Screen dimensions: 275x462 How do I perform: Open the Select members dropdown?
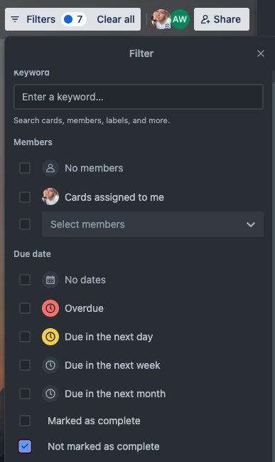click(153, 224)
